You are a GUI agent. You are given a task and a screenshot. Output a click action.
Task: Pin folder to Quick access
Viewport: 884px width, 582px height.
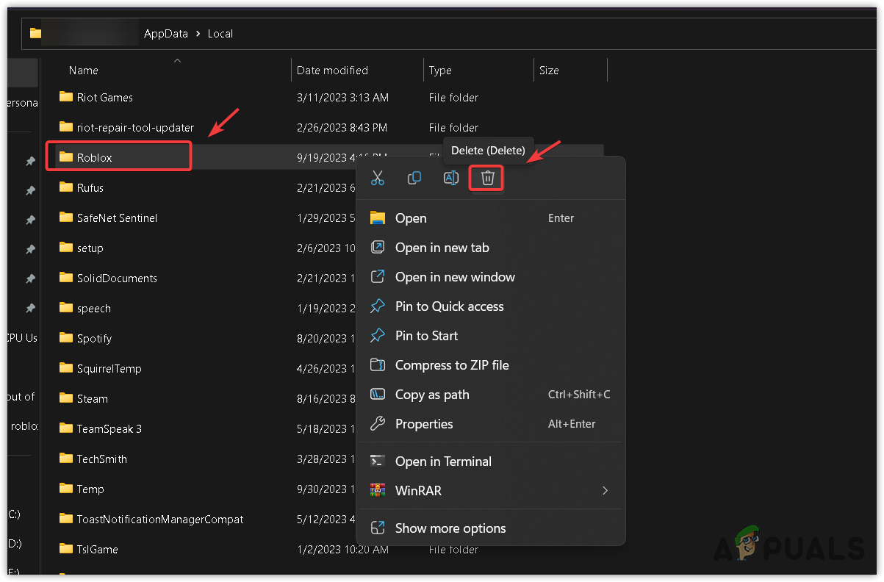click(x=449, y=306)
